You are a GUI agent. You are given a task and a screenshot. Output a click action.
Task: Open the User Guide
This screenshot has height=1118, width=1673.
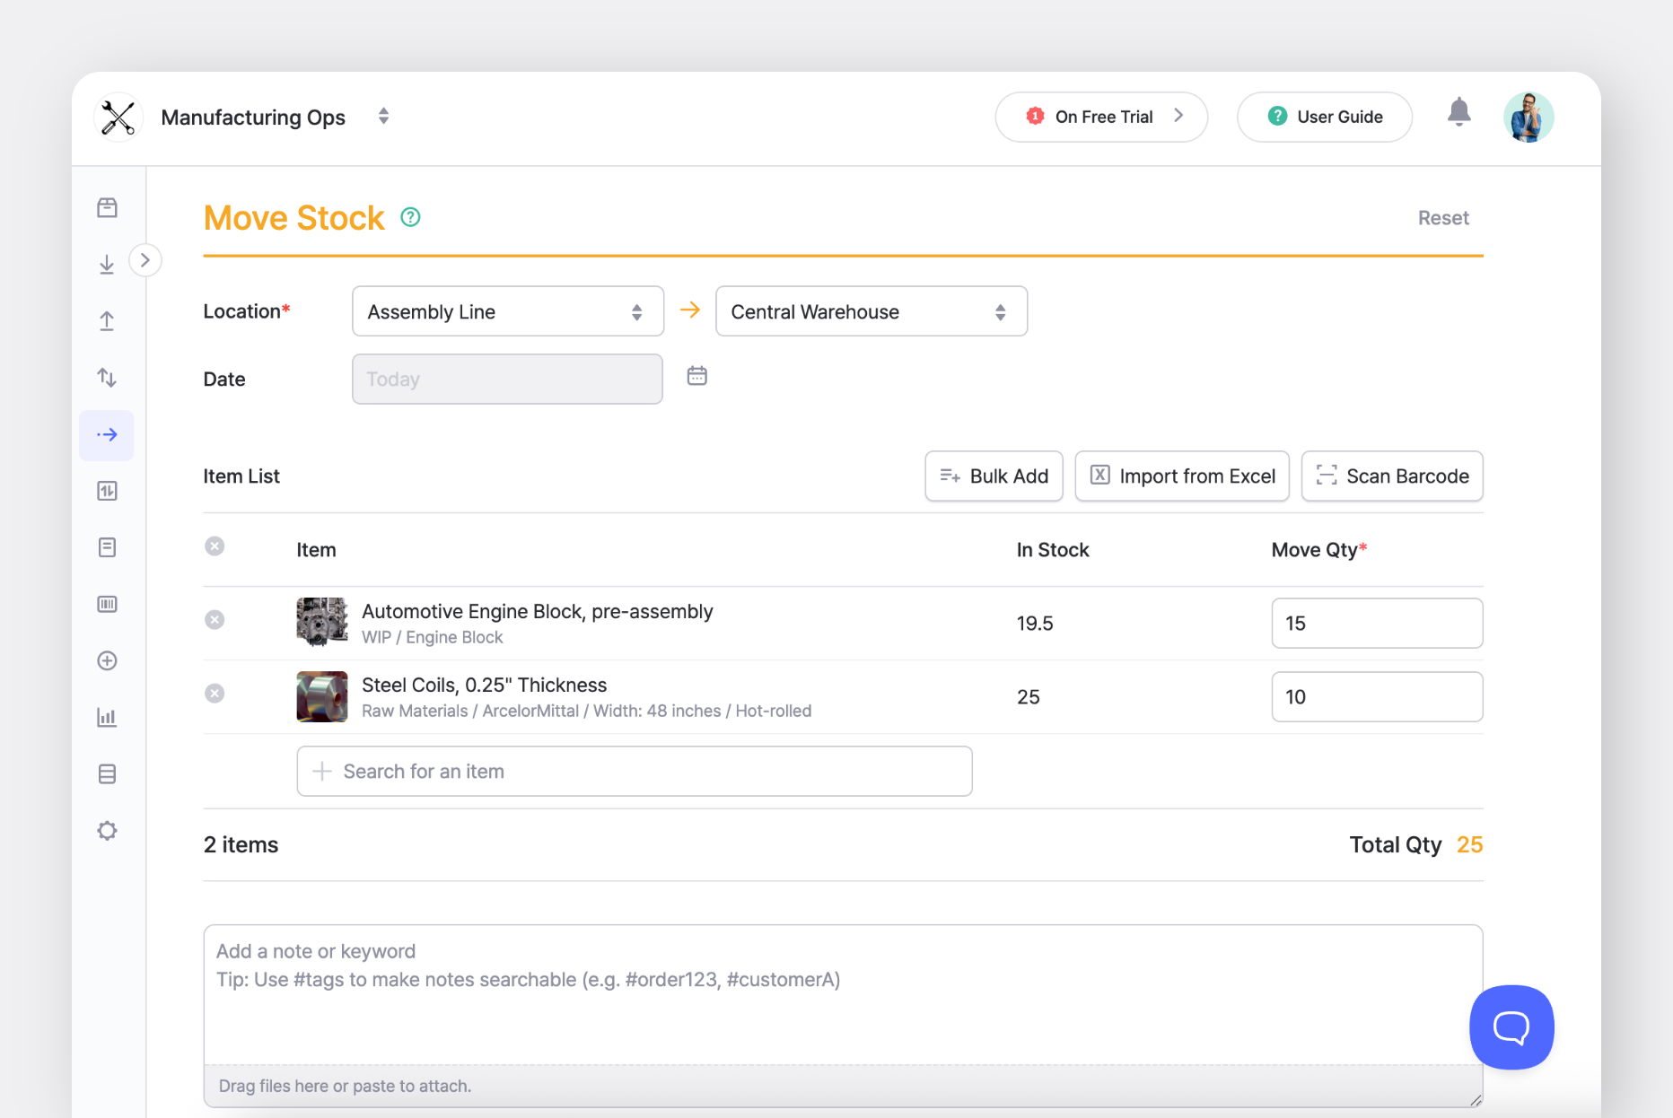click(x=1324, y=117)
